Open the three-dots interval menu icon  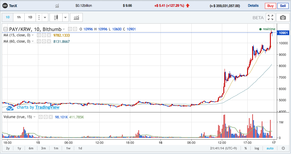[39, 17]
